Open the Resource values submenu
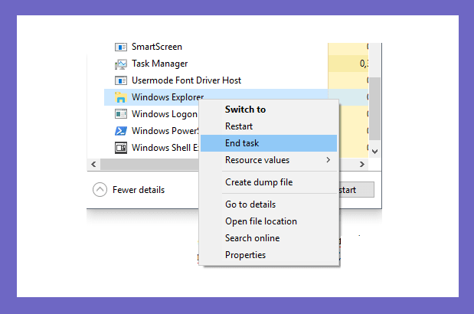Viewport: 474px width, 314px height. 269,160
